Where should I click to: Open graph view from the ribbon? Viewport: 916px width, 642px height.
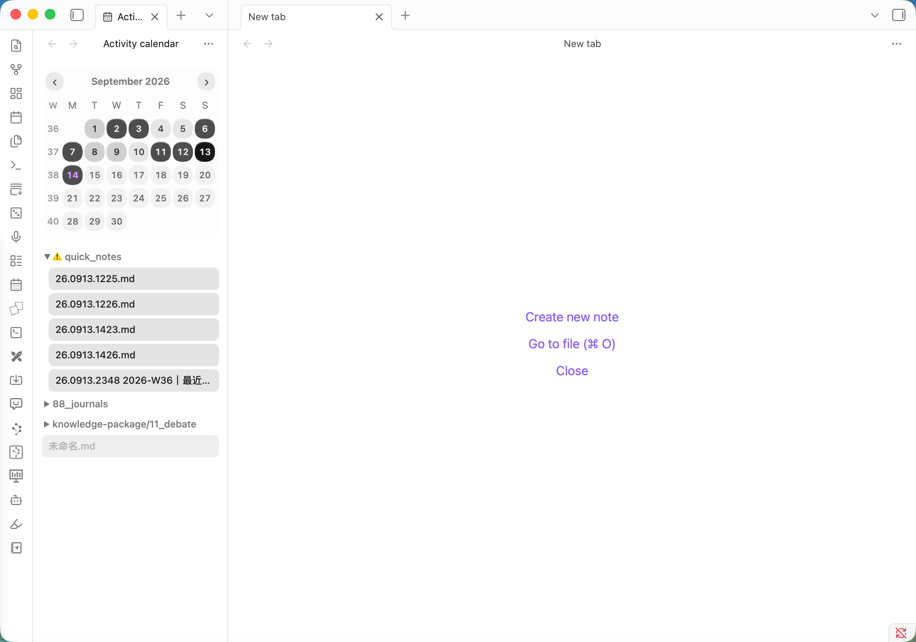(x=16, y=70)
